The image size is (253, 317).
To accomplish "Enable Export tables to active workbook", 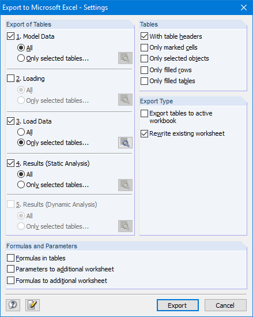I will click(144, 113).
